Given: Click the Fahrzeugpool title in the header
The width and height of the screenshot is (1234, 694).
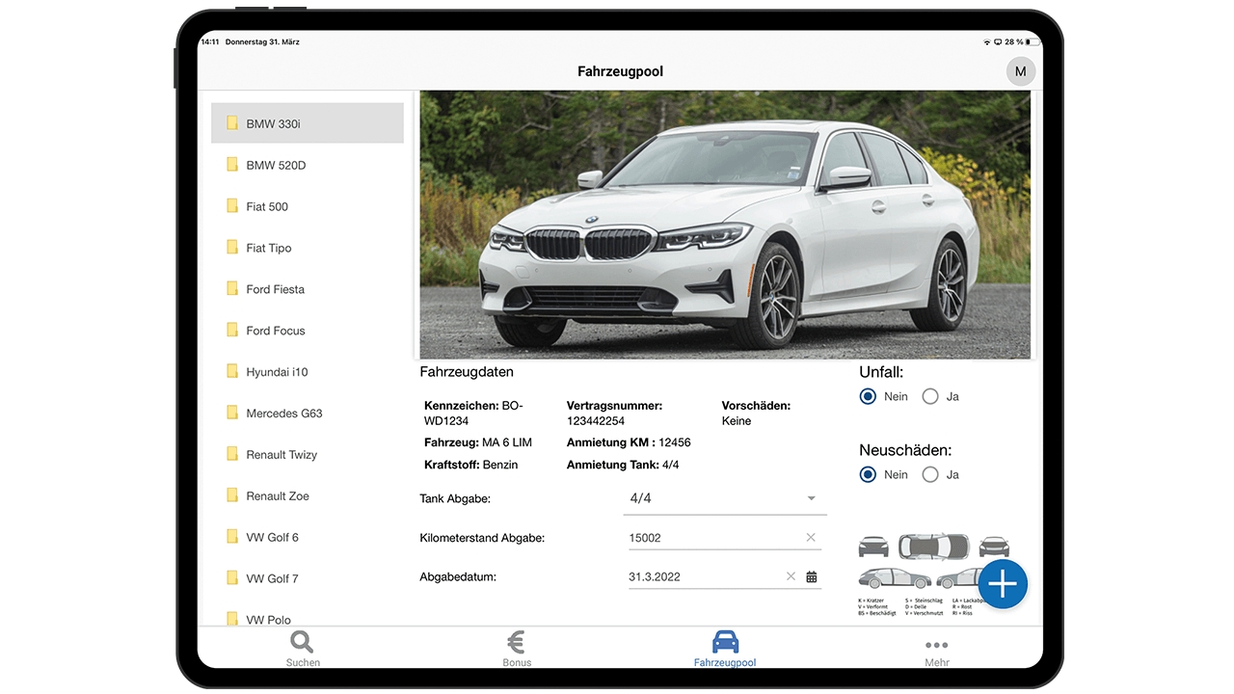Looking at the screenshot, I should 621,71.
